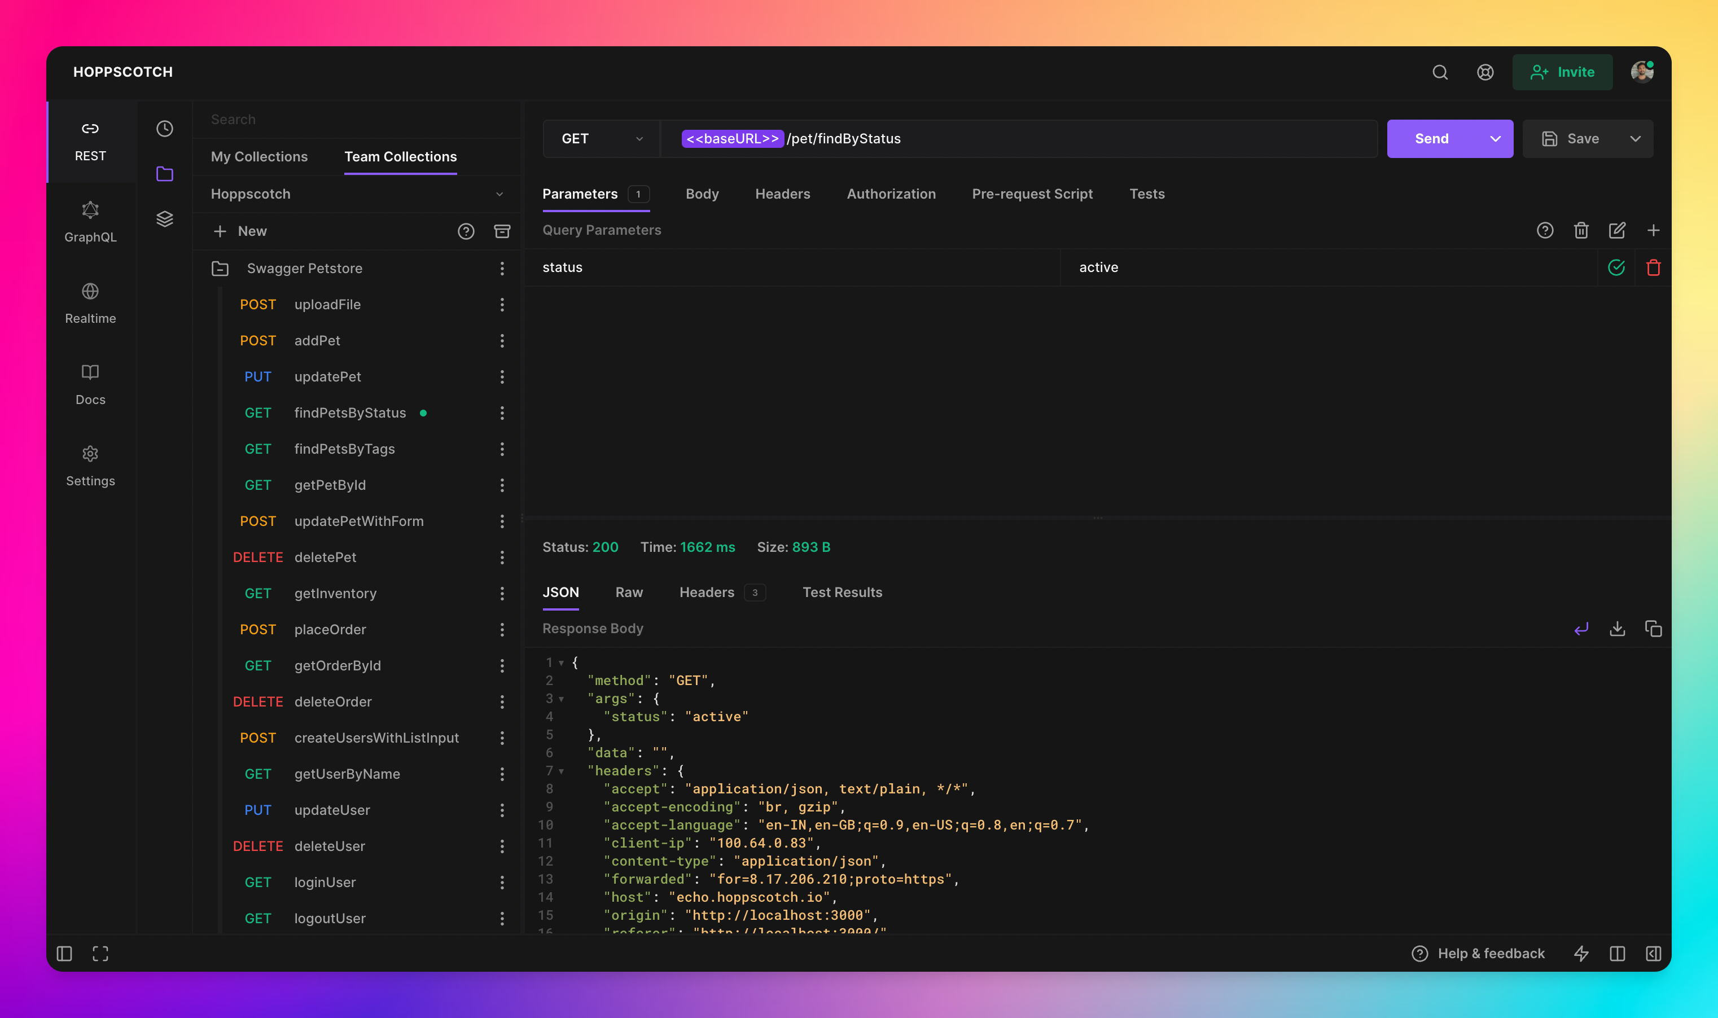Expand the Send button dropdown arrow

coord(1495,139)
